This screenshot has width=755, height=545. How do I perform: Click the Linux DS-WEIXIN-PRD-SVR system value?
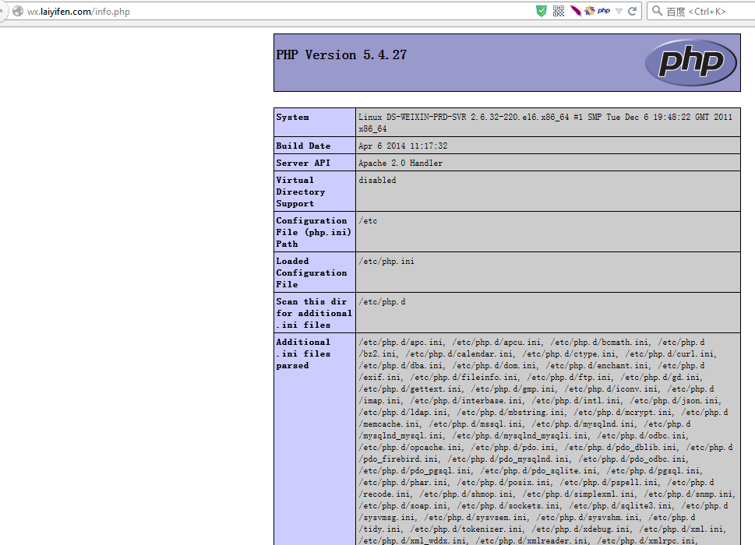545,123
